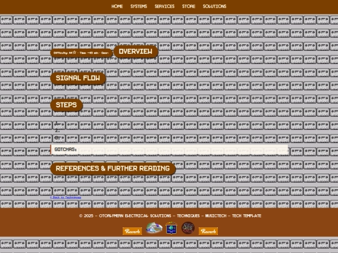
Task: Click the Gotchas callout box
Action: tap(169, 149)
